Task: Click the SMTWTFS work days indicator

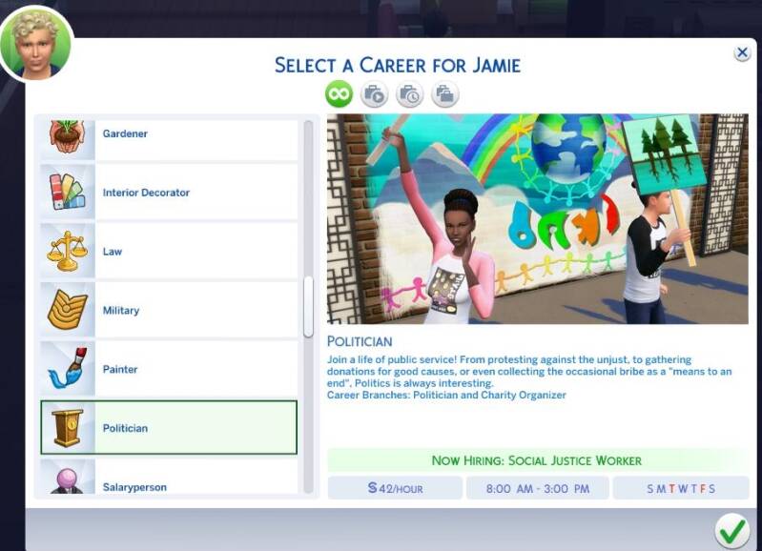Action: pos(681,488)
